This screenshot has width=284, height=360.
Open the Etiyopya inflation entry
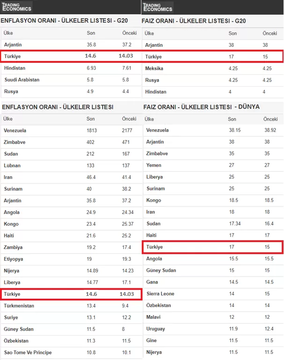[x=15, y=259]
